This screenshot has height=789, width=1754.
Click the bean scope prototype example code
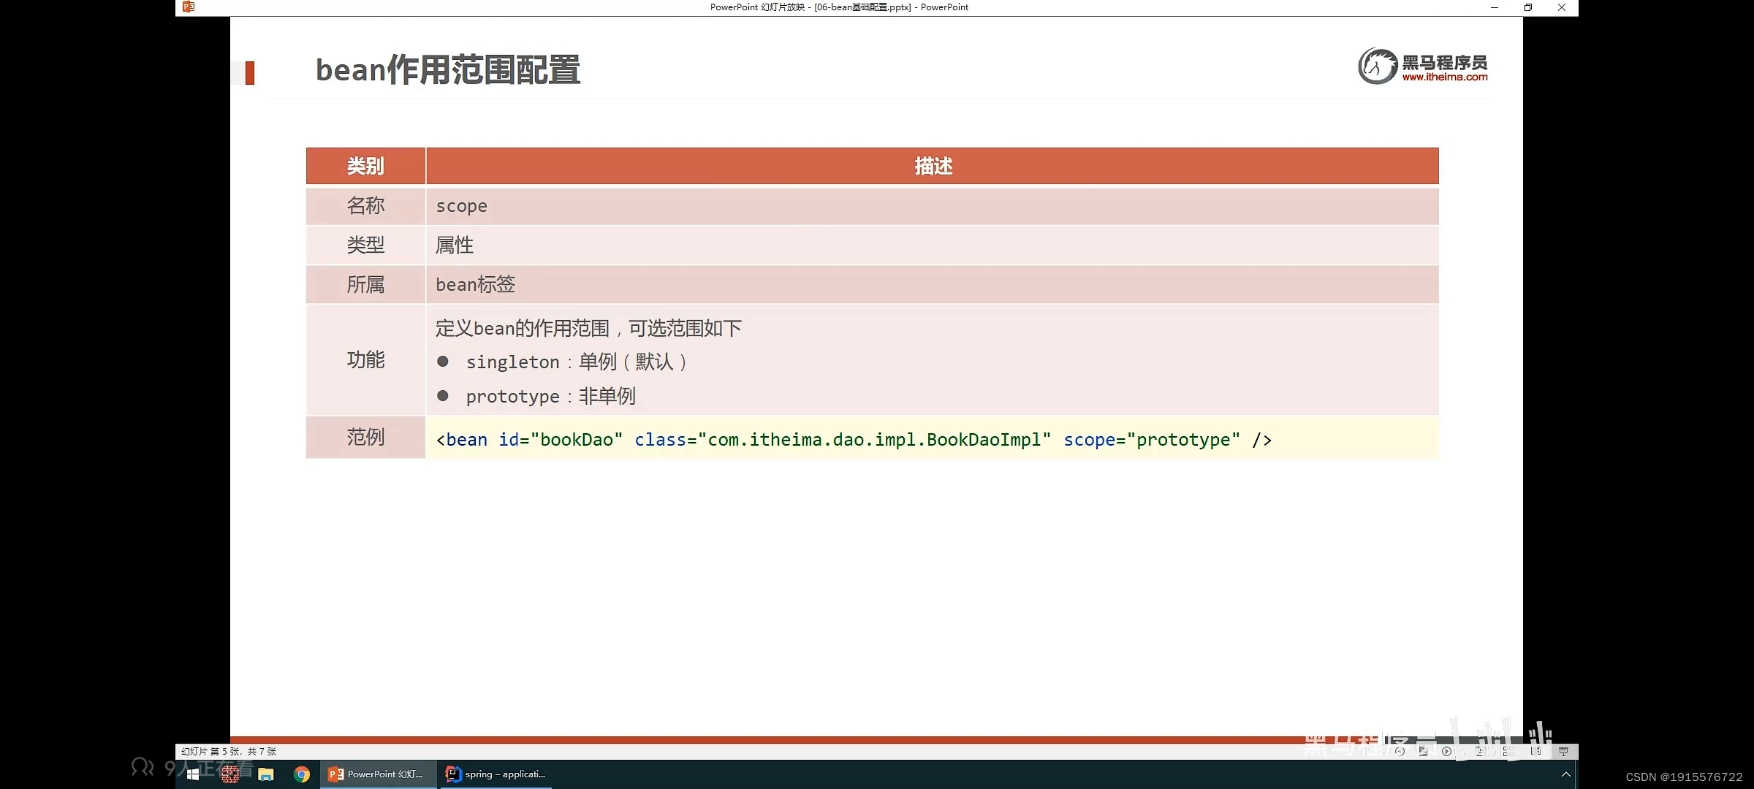(853, 440)
